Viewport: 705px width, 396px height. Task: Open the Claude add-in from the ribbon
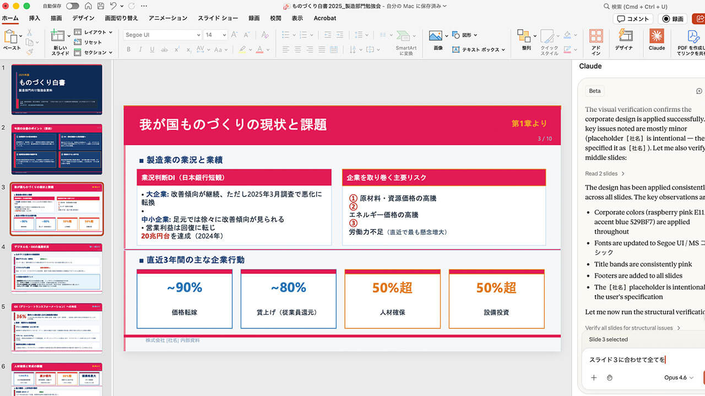tap(657, 40)
